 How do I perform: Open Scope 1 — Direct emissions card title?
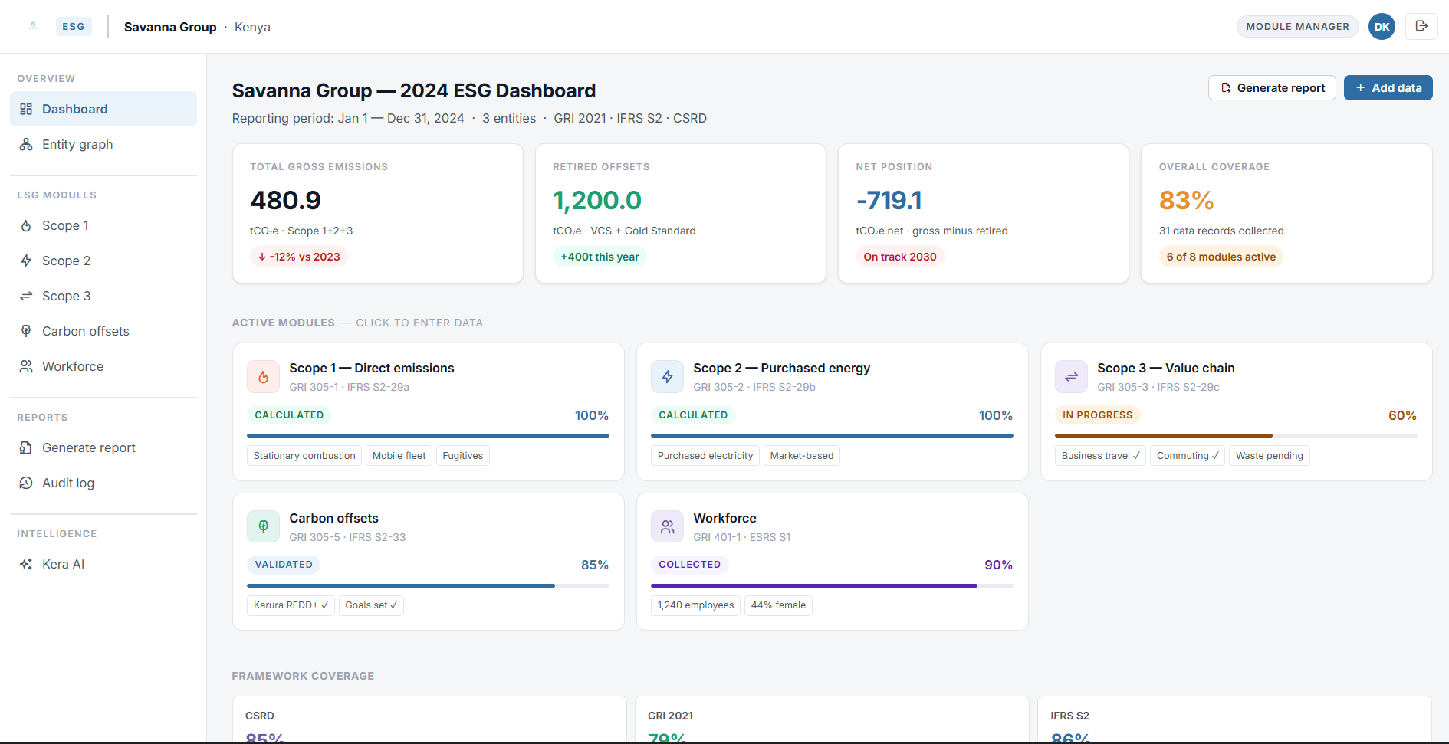tap(372, 368)
